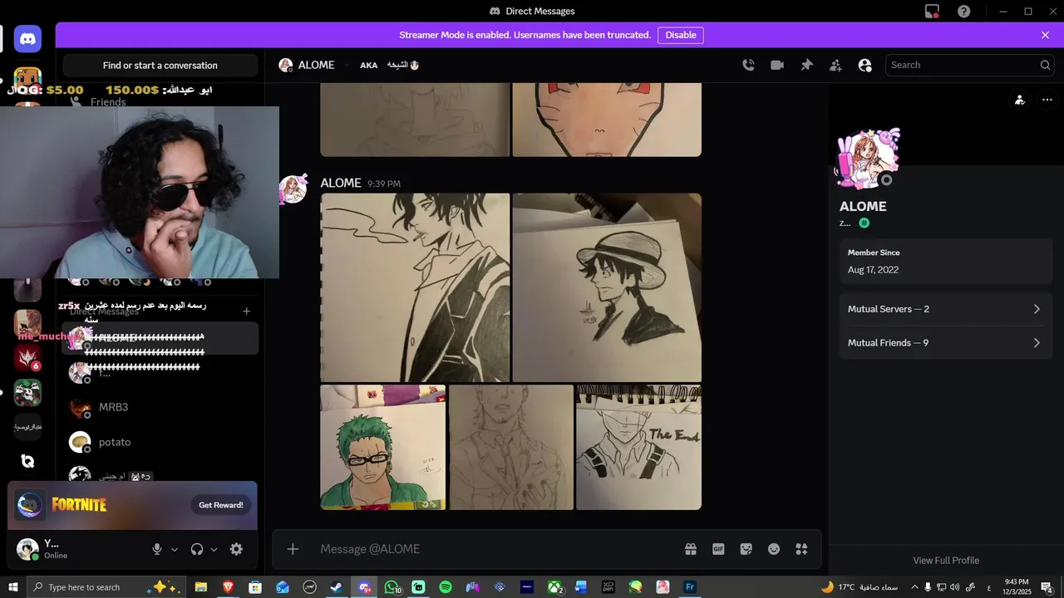Click the taskbar Type here to search box

click(x=108, y=587)
